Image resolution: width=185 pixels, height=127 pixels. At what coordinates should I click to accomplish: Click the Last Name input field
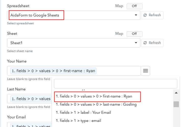coord(30,99)
